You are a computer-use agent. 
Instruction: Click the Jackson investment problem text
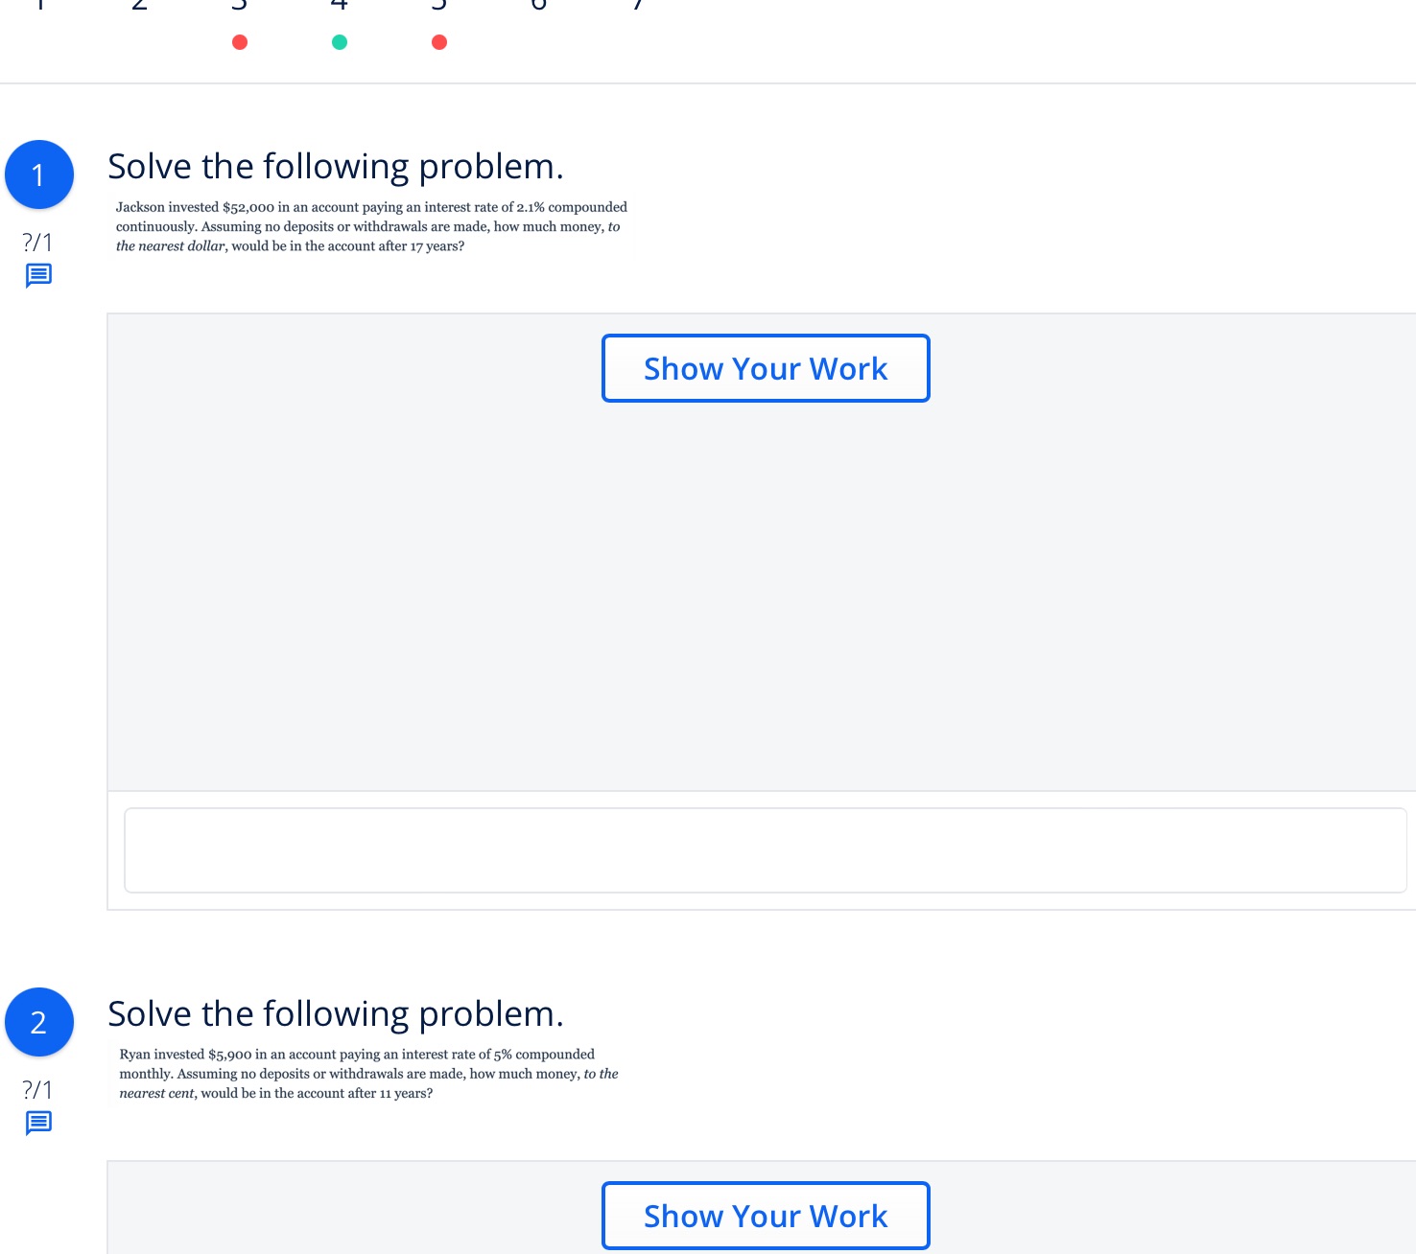tap(371, 226)
